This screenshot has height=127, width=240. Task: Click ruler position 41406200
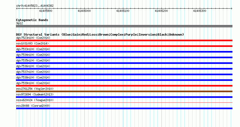coord(161,11)
